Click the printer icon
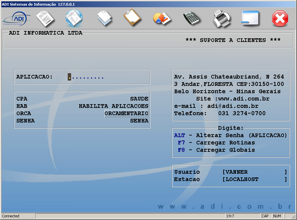Image resolution: width=297 pixels, height=220 pixels. click(222, 19)
